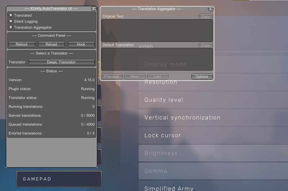Viewport: 288px width, 191px height.
Task: Click the Running translations label
Action: click(x=26, y=107)
